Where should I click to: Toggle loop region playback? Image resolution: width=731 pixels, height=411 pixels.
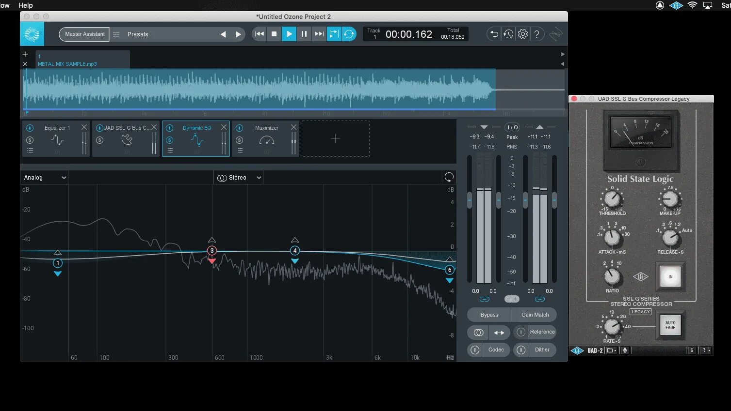[334, 34]
